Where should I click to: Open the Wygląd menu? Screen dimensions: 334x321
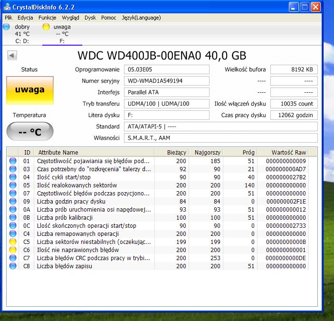coord(70,18)
